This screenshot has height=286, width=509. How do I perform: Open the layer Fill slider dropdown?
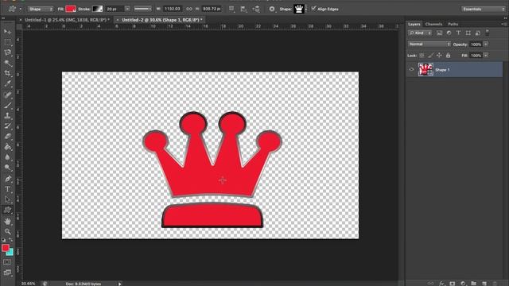coord(486,56)
